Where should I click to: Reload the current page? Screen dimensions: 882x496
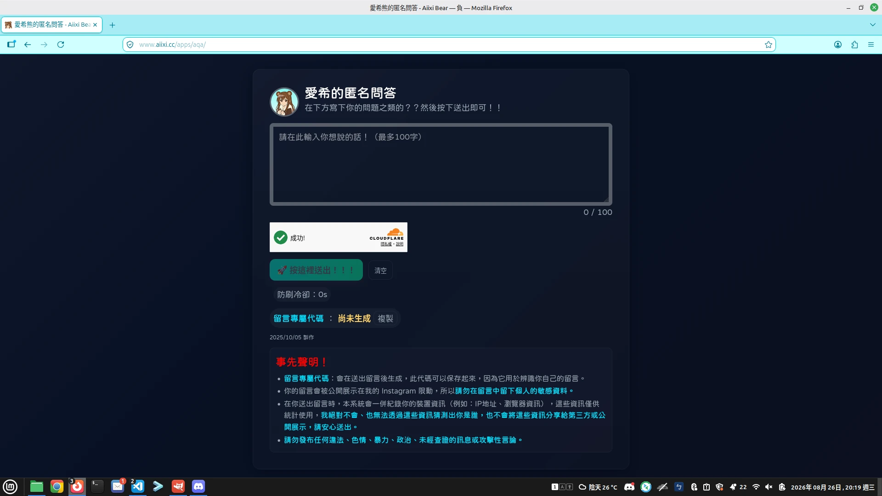61,45
